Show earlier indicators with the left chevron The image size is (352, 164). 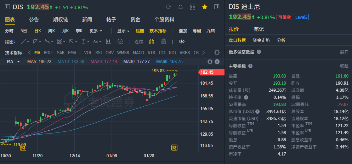29,52
